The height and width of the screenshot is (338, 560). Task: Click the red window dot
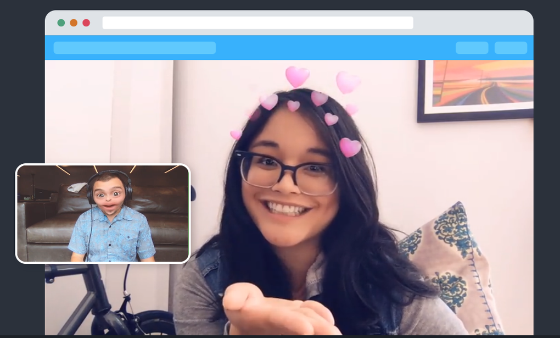86,23
